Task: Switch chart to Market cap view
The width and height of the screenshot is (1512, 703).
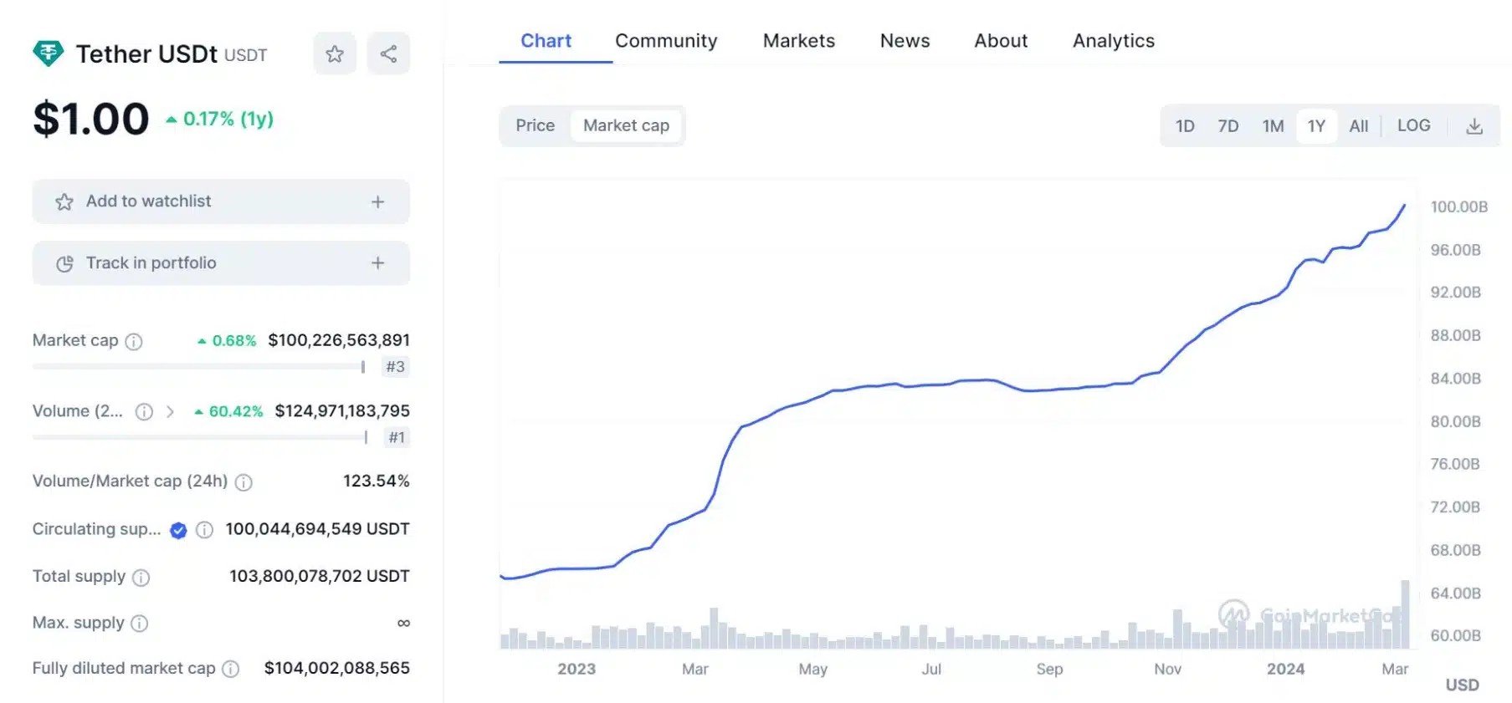Action: (x=626, y=125)
